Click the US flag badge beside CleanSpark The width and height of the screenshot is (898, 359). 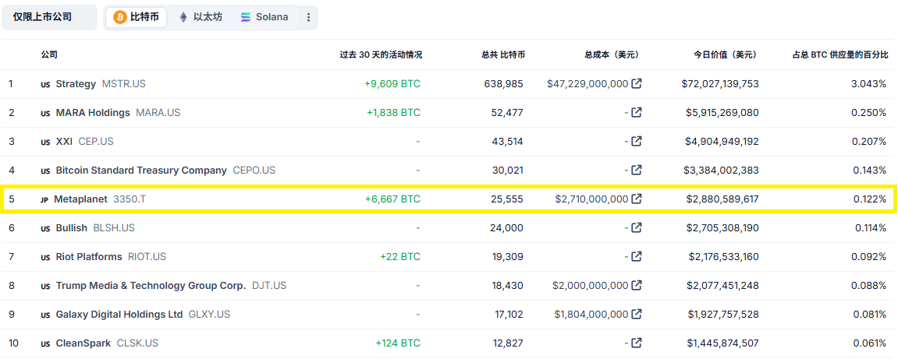pyautogui.click(x=45, y=343)
